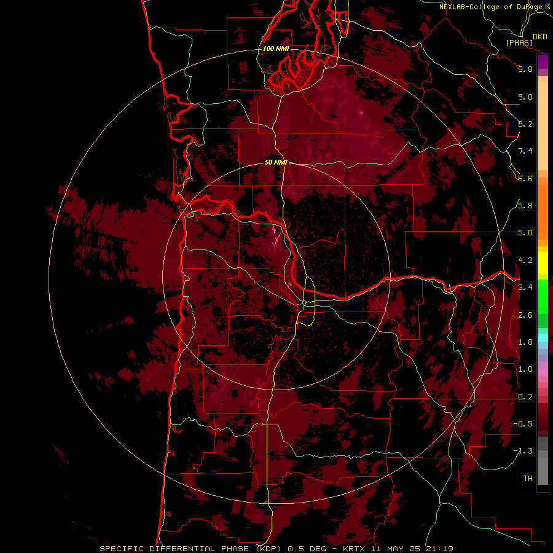Image resolution: width=553 pixels, height=553 pixels.
Task: Click the 1.8 scale value
Action: pos(525,342)
